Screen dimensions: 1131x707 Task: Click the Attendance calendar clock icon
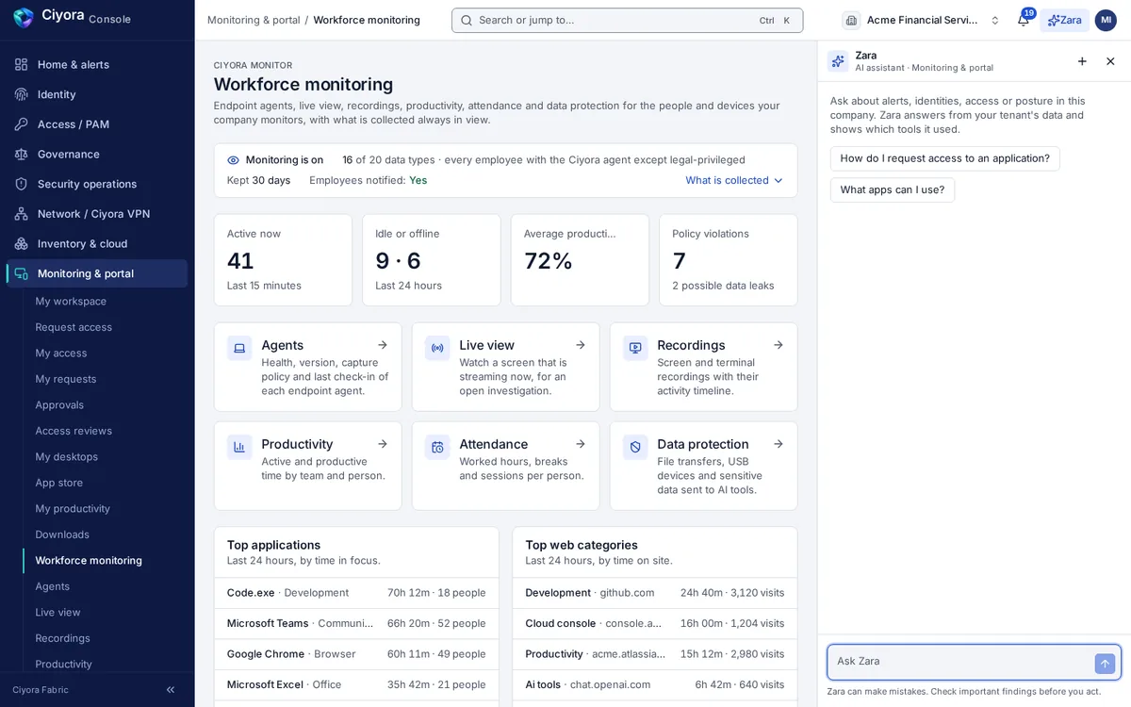click(437, 447)
